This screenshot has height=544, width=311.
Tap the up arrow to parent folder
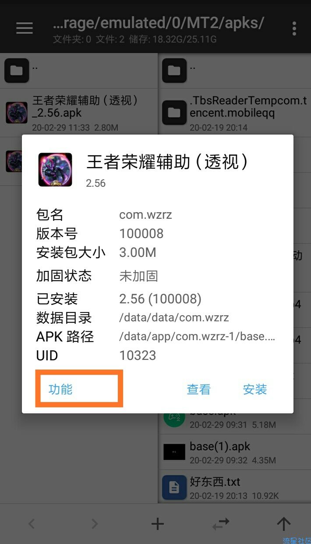[x=284, y=523]
